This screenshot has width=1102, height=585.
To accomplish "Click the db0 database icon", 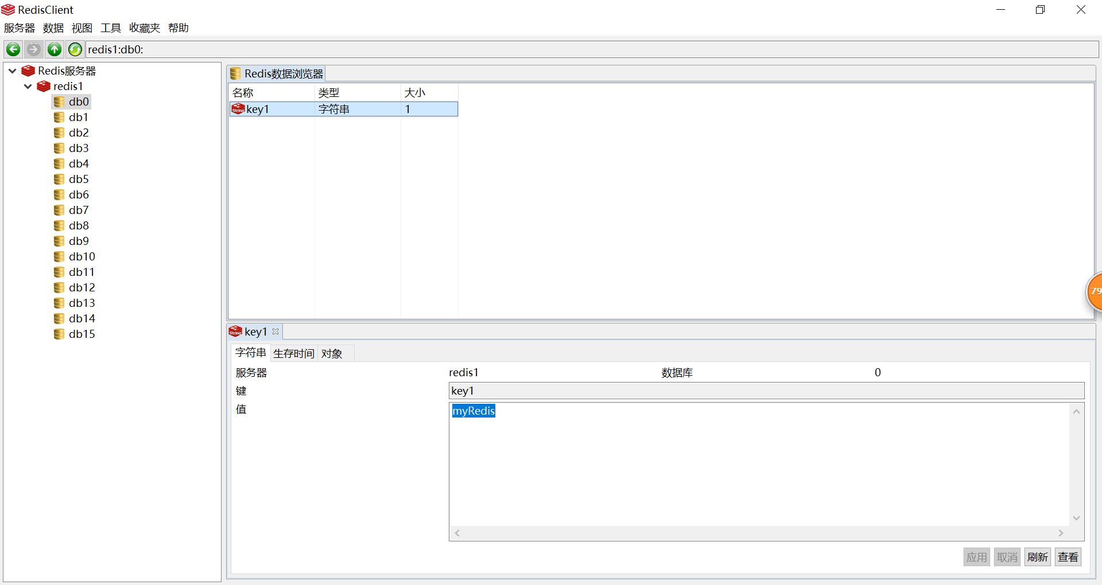I will click(x=59, y=102).
